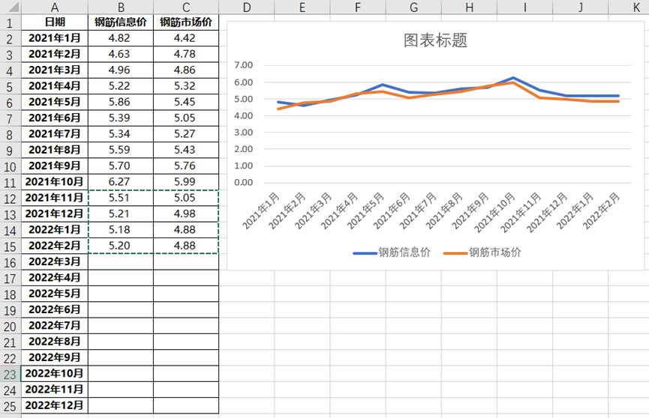Click empty cell C20 beside 2022年7月

(186, 325)
